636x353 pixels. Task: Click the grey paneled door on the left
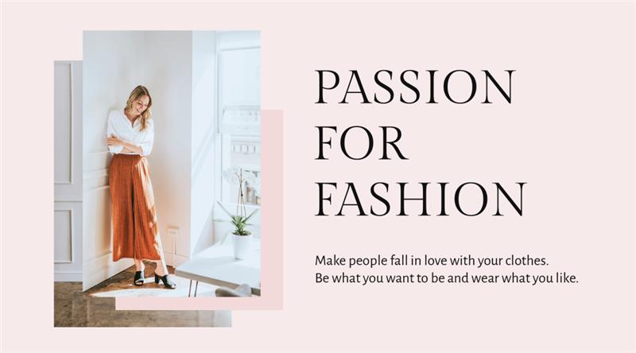[68, 170]
